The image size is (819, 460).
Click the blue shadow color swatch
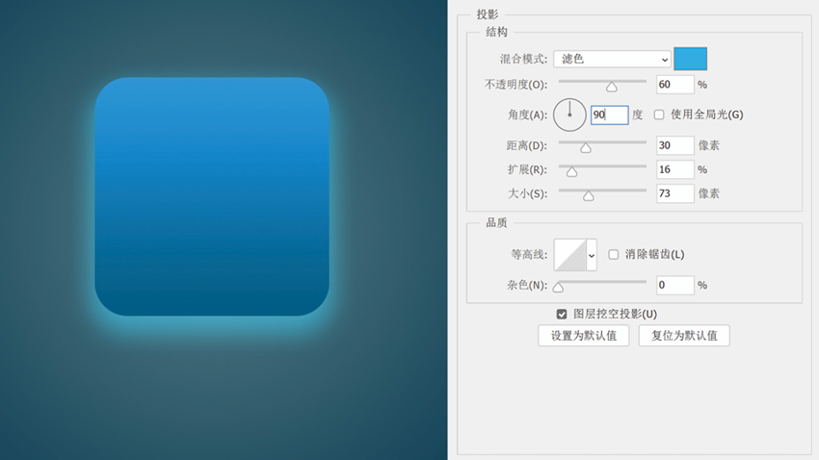pos(690,59)
